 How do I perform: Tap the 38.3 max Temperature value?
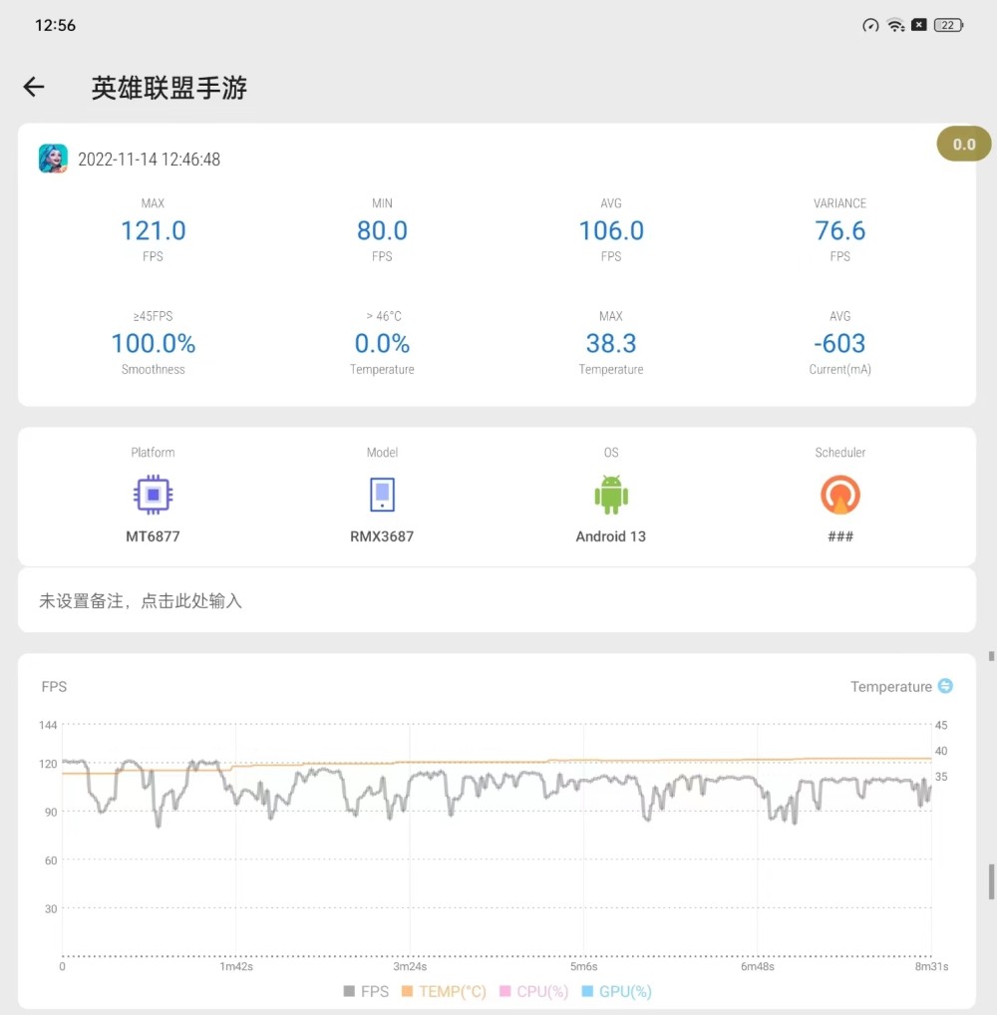click(x=611, y=343)
